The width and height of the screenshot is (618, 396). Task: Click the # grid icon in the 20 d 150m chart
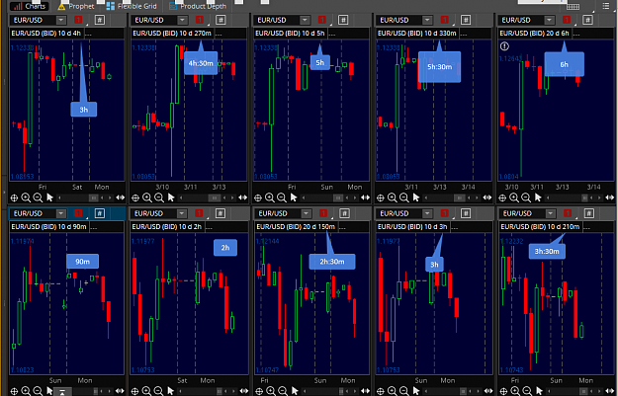click(344, 213)
